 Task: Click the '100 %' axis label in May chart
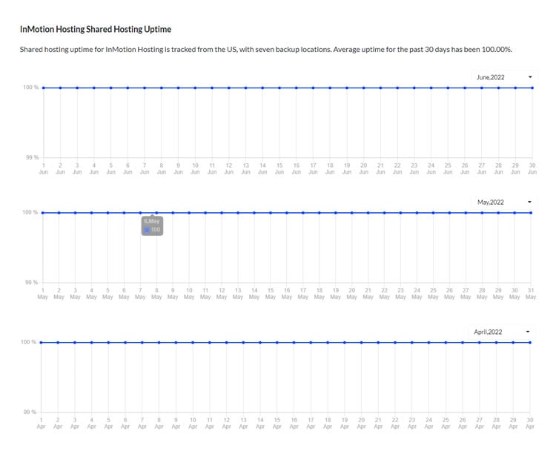[x=30, y=212]
